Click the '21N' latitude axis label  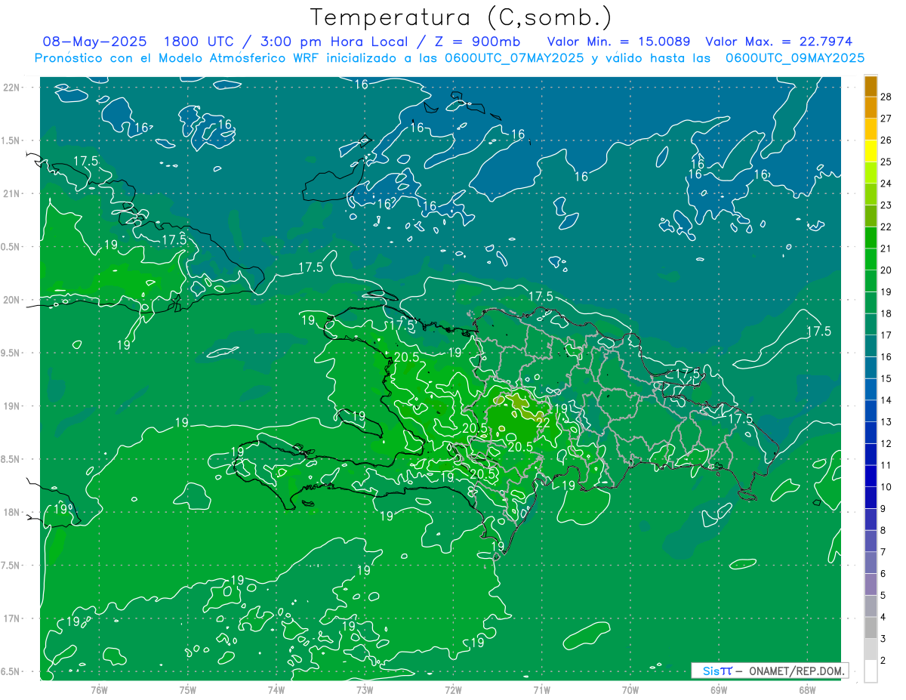coord(12,193)
